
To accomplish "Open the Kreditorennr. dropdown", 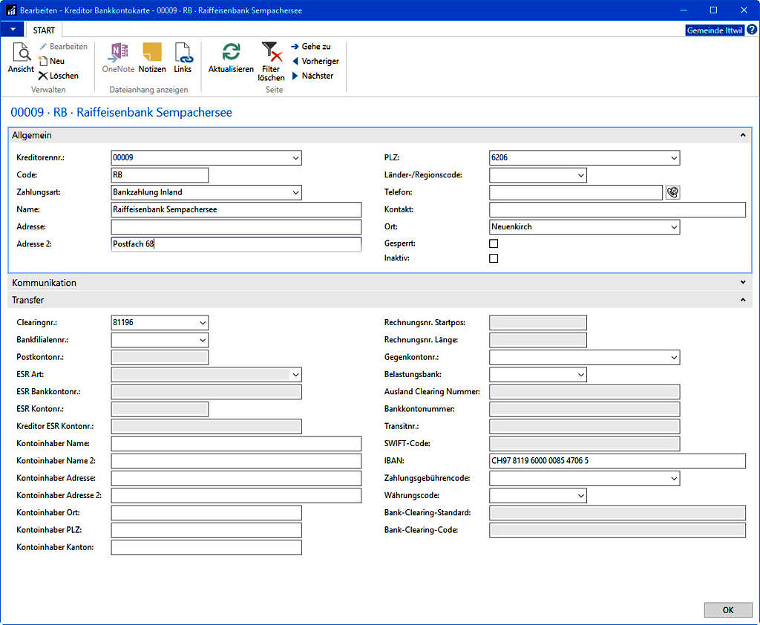I will (295, 158).
